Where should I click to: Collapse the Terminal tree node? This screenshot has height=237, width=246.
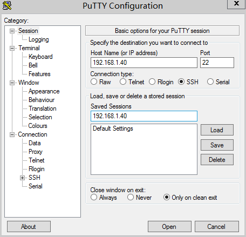pos(12,48)
